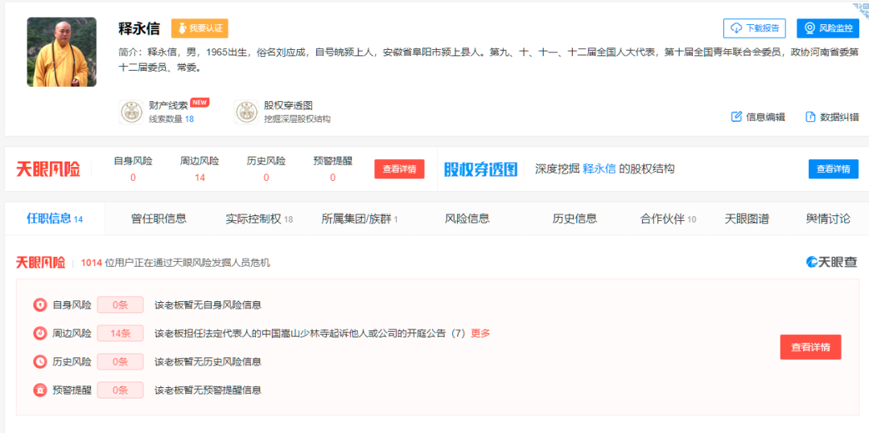The height and width of the screenshot is (433, 869).
Task: Switch to the 曾任职信息 tab
Action: (159, 219)
